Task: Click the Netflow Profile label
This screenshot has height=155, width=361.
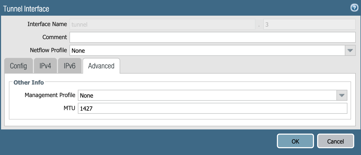Action: point(48,50)
